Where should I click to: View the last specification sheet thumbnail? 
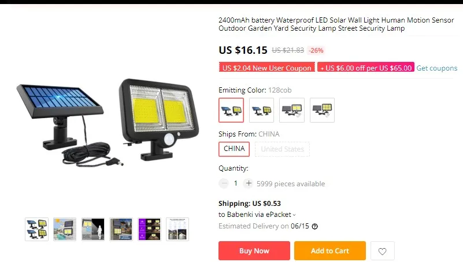tap(177, 229)
